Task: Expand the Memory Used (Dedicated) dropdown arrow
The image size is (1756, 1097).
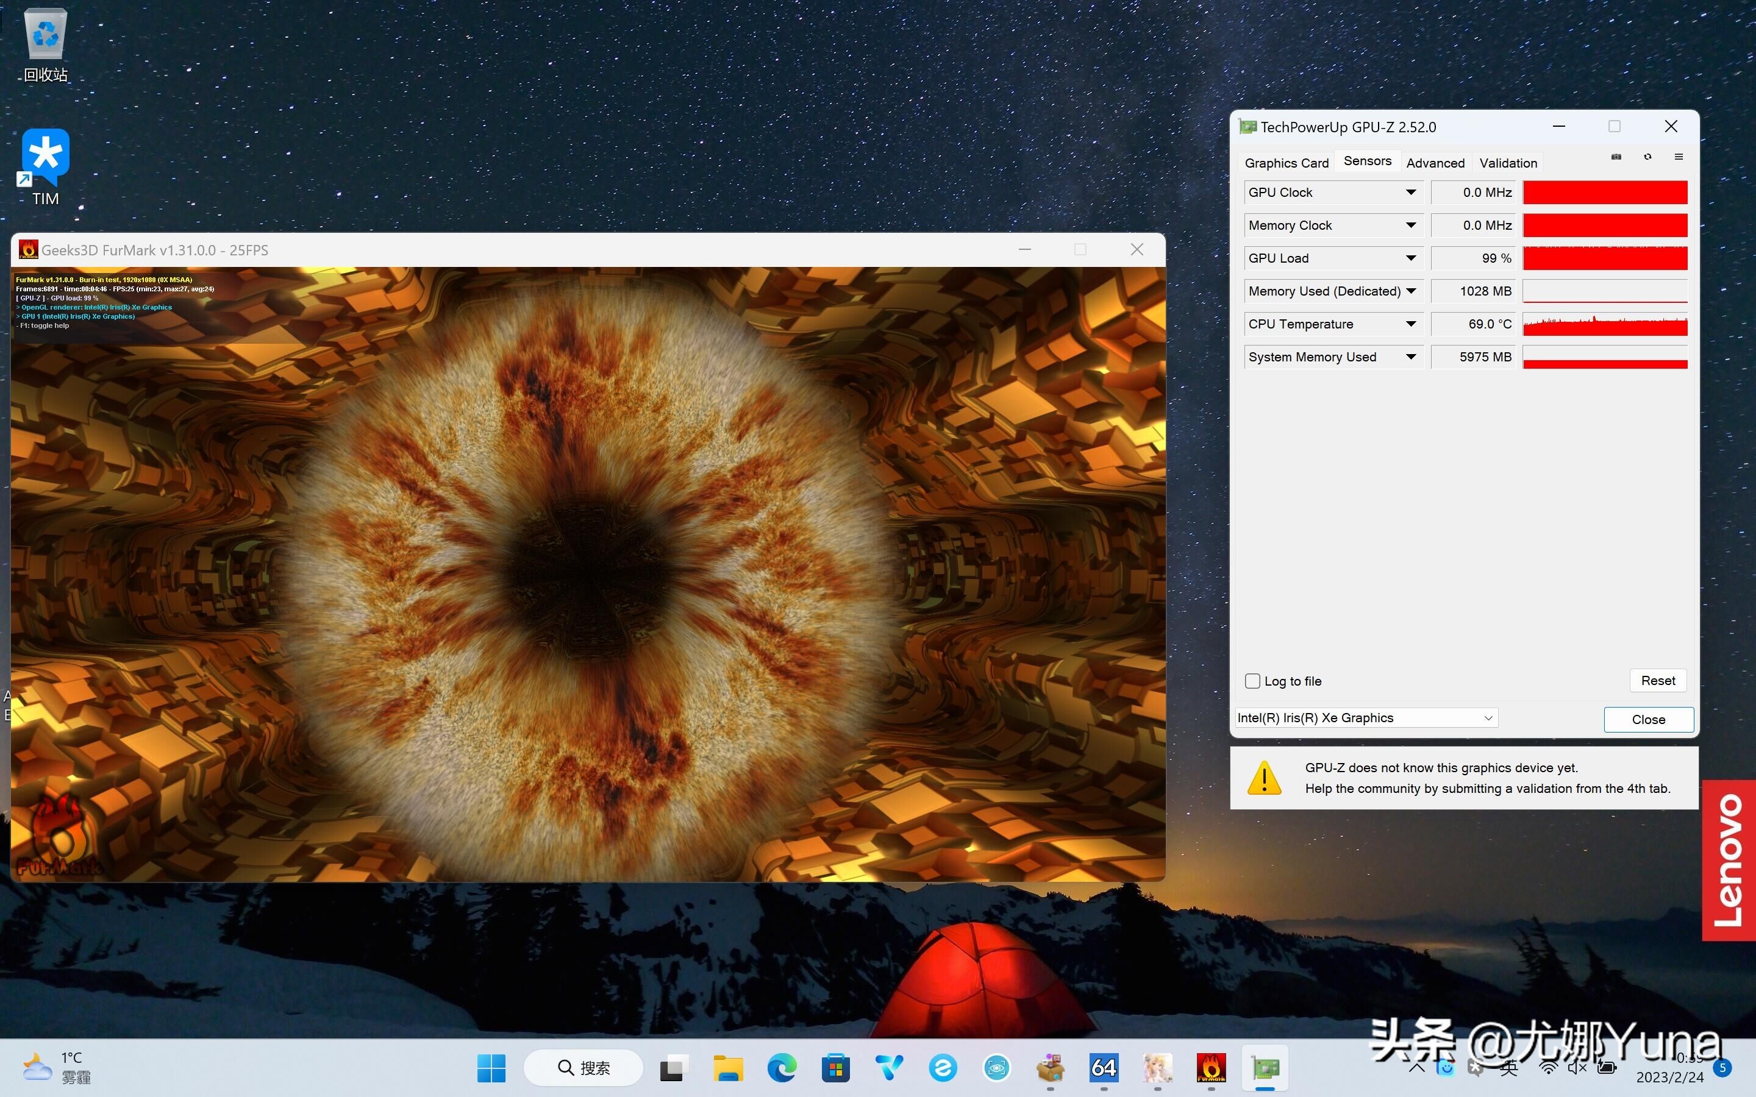Action: 1411,291
